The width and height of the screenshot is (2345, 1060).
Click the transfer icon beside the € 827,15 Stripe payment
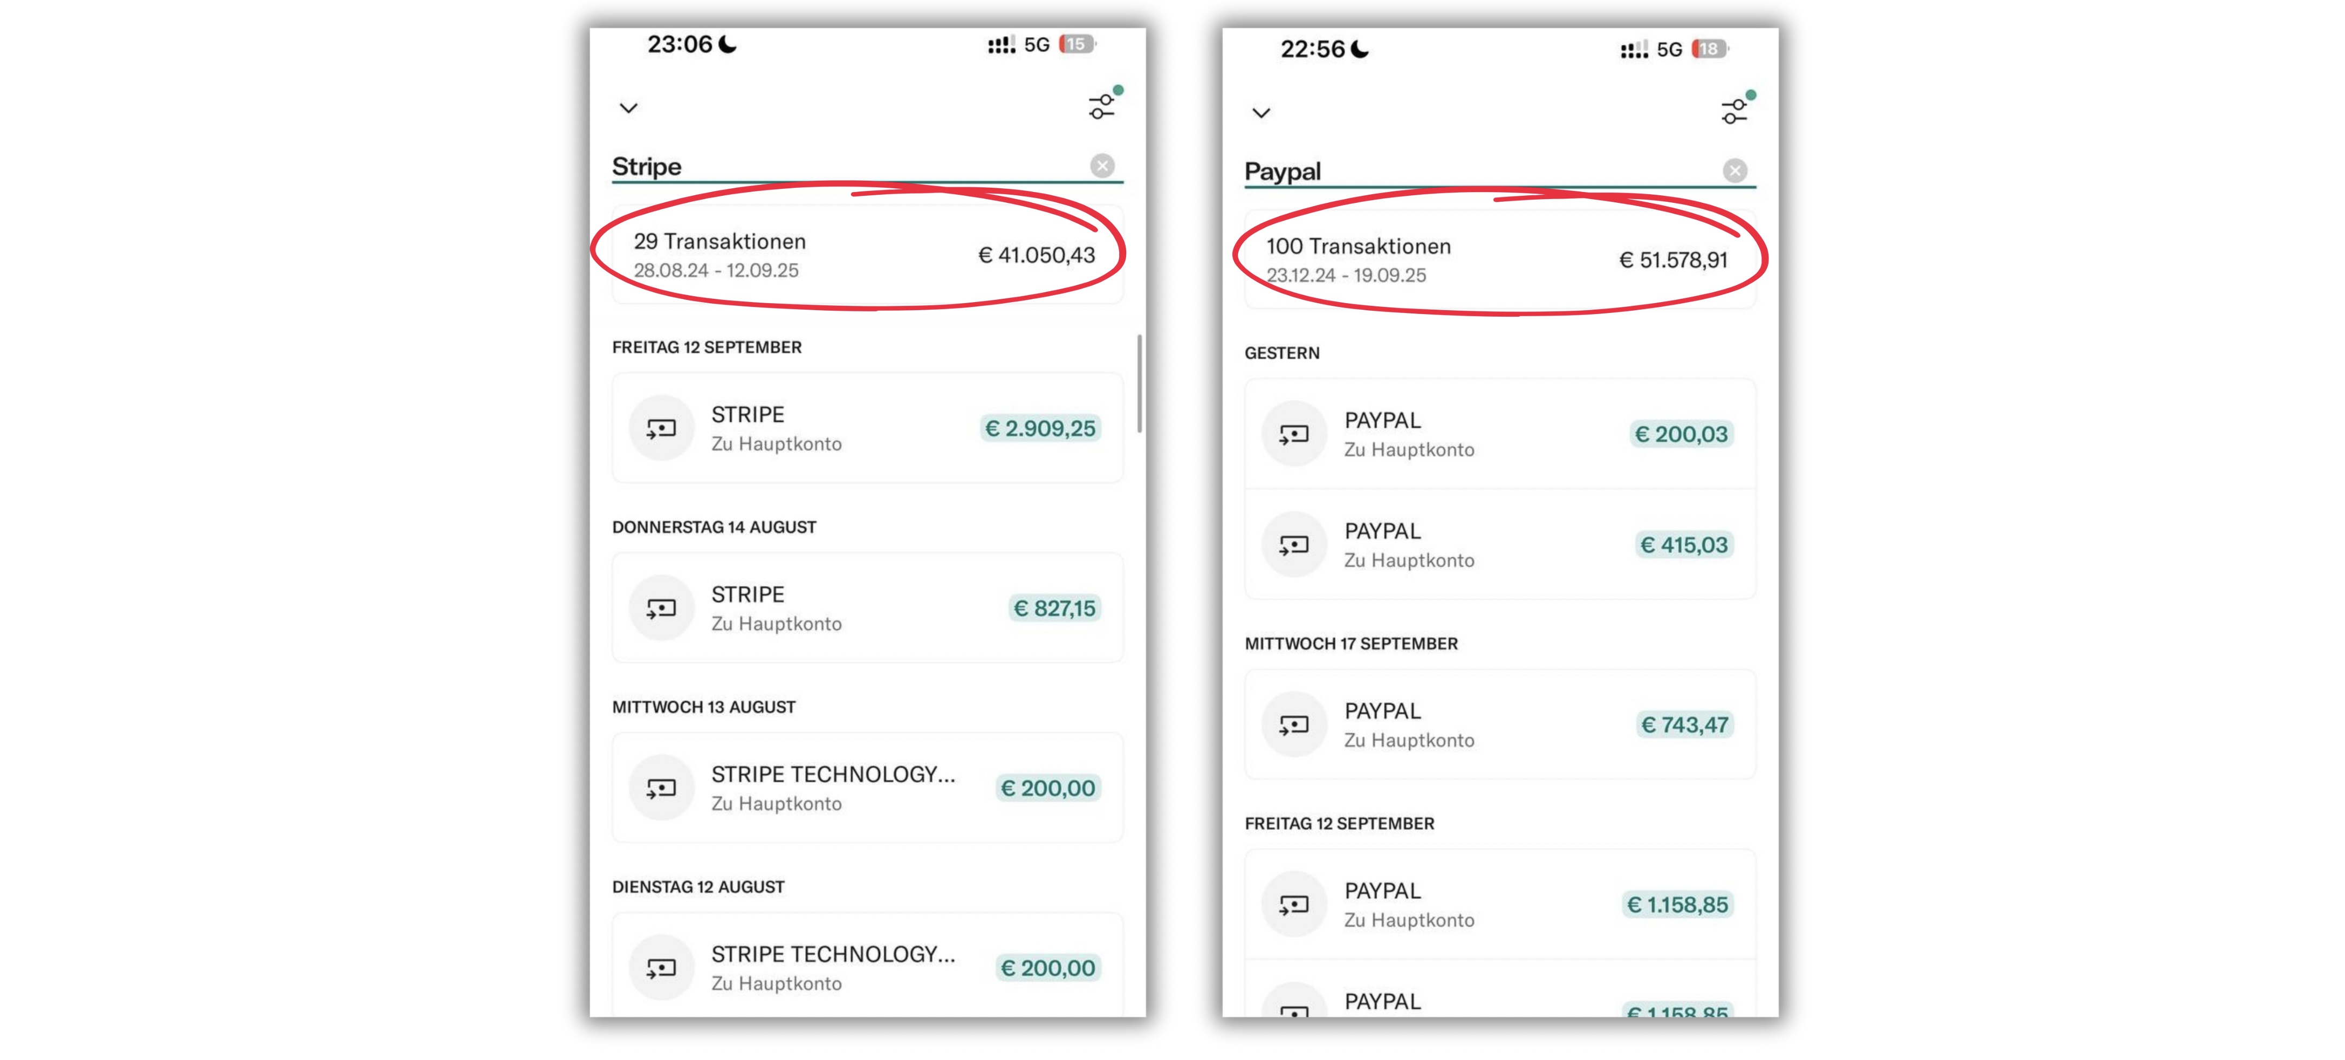pyautogui.click(x=662, y=608)
